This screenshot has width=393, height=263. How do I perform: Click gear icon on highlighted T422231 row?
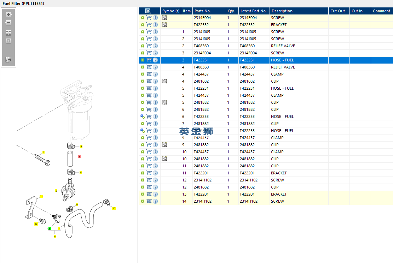point(142,60)
